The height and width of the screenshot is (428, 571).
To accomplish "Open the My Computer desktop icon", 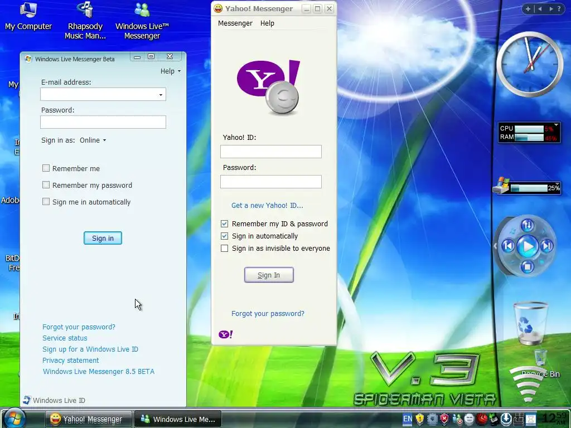I will pyautogui.click(x=28, y=16).
